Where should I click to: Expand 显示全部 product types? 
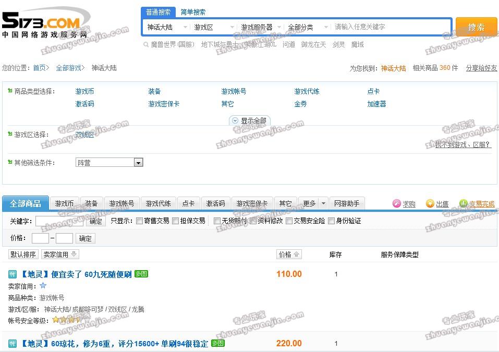[x=249, y=120]
